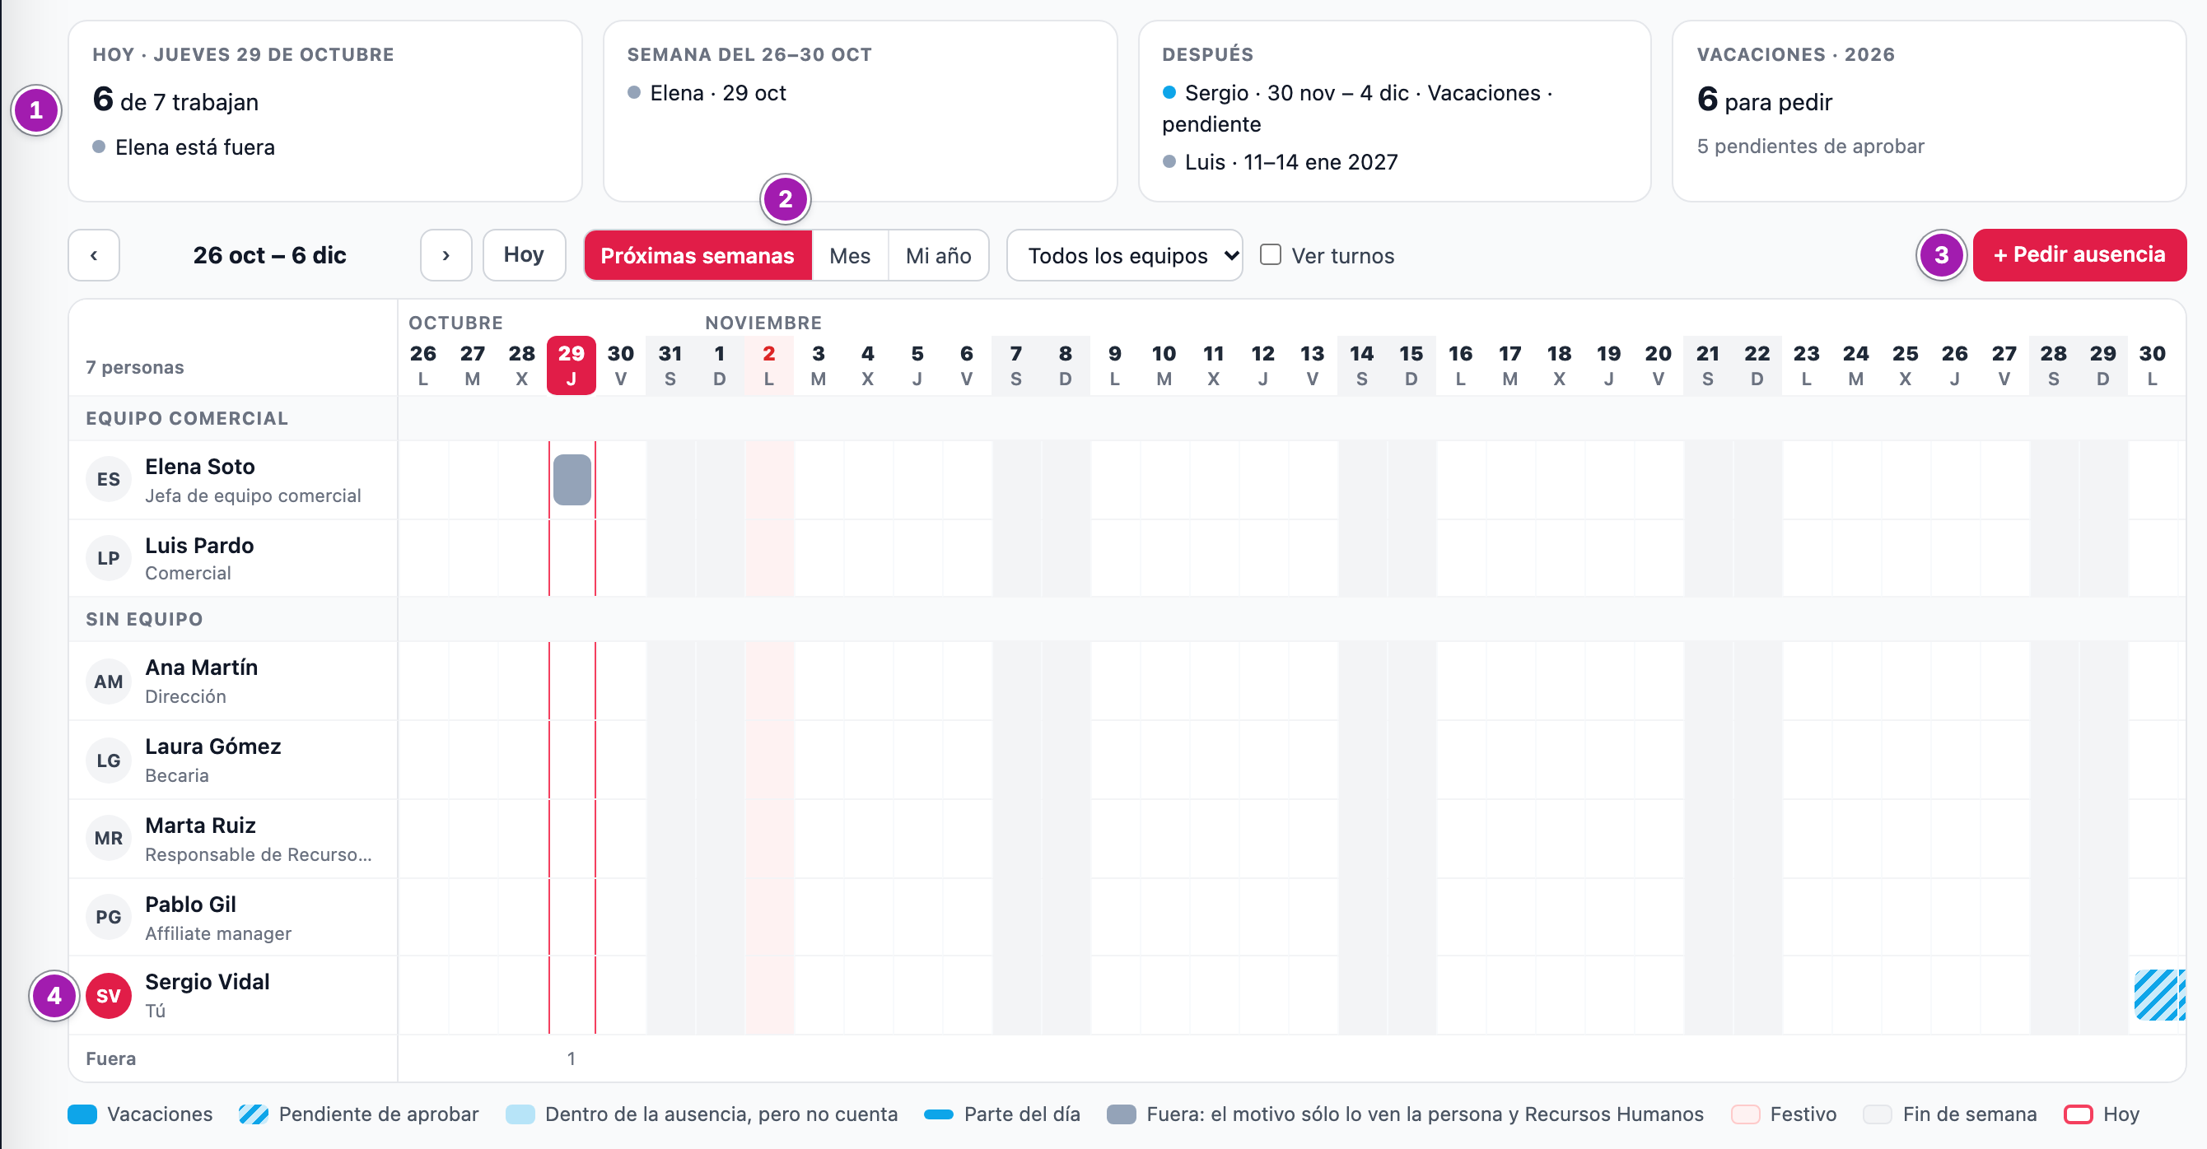Click the Parte del día legend swatch
The height and width of the screenshot is (1149, 2207).
(939, 1114)
